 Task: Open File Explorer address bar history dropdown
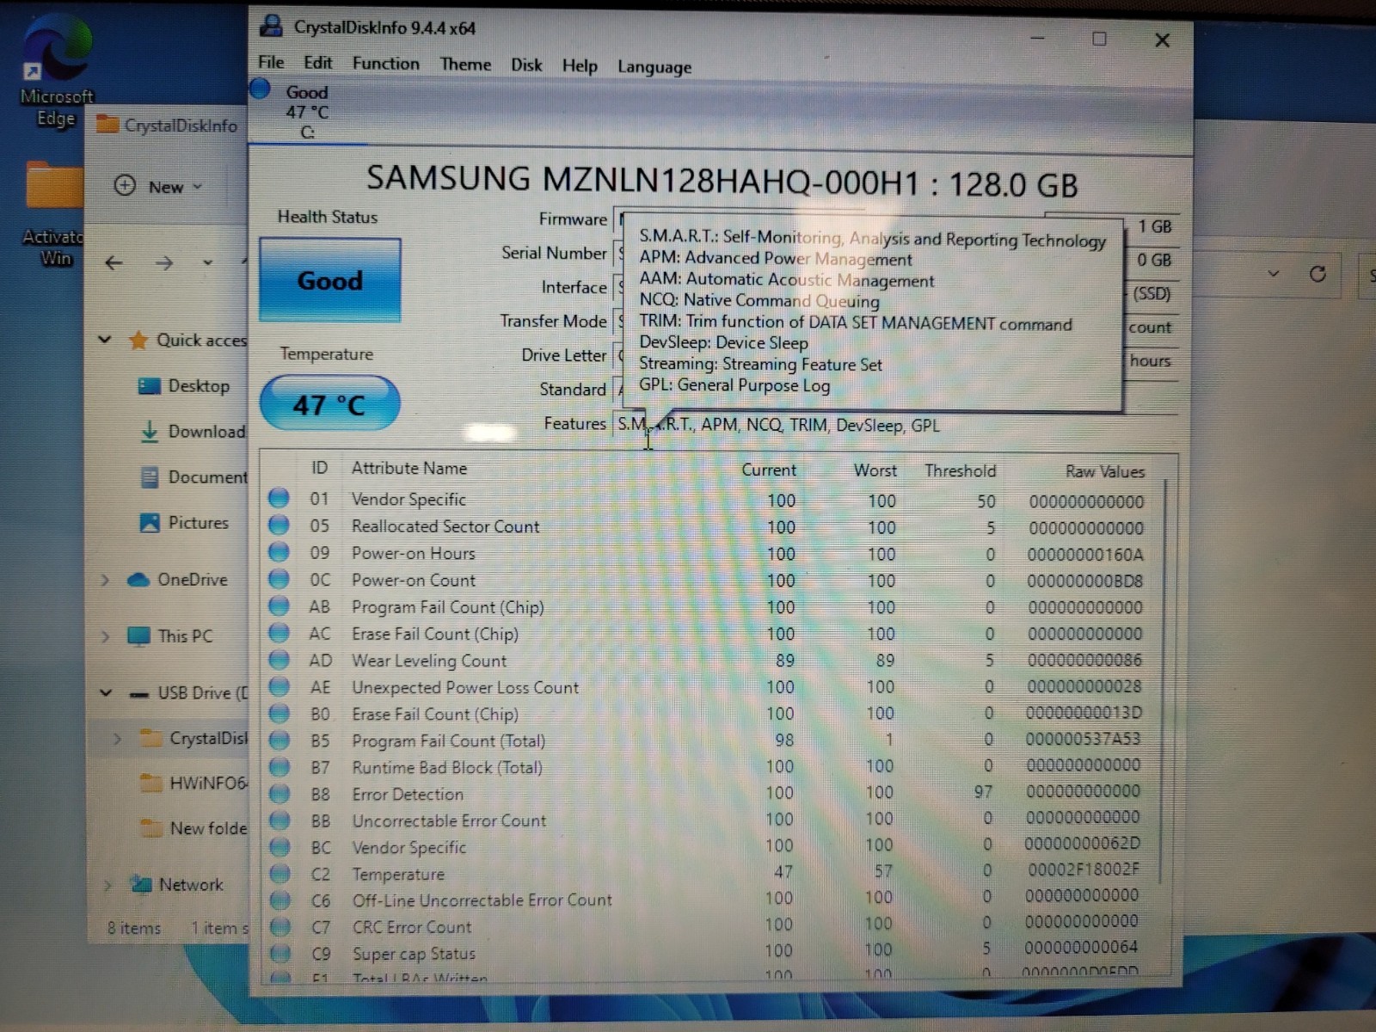[1274, 274]
